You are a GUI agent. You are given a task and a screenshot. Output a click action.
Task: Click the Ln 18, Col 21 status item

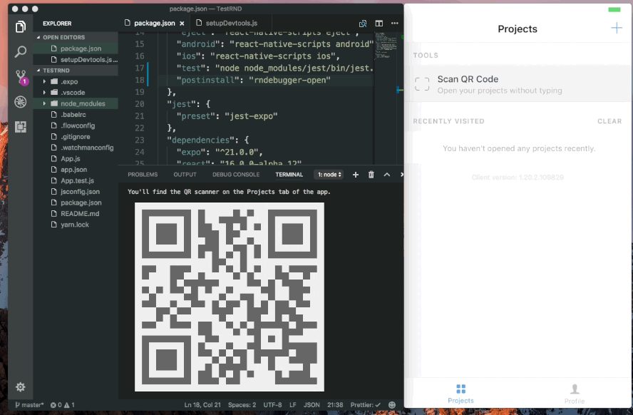[202, 404]
